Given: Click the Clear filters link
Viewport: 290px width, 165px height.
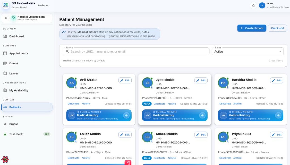Looking at the screenshot, I should 276,60.
